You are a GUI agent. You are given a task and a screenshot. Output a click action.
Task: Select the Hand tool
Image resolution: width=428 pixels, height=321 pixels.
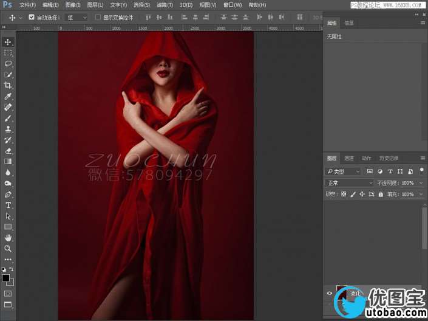(8, 238)
